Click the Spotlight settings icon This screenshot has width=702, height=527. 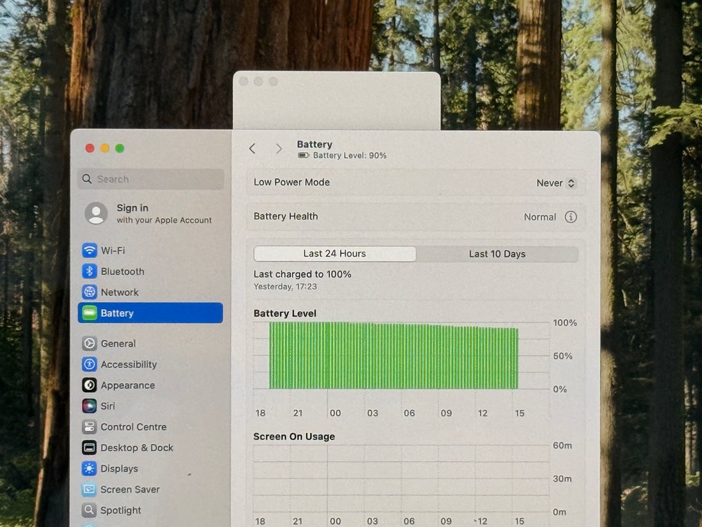[90, 510]
